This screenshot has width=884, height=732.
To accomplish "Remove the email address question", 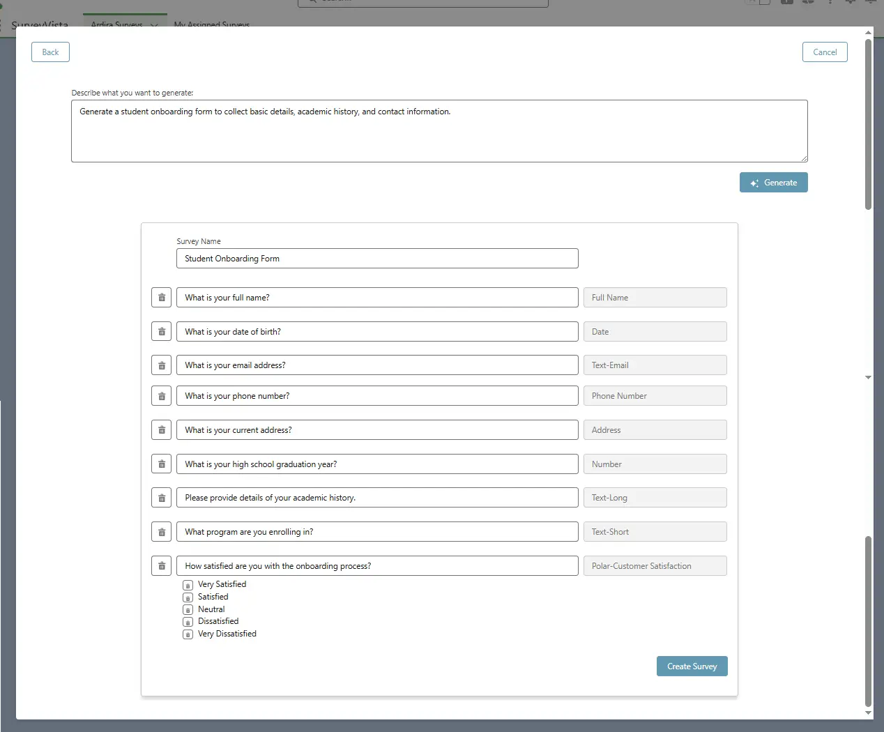I will pyautogui.click(x=161, y=365).
